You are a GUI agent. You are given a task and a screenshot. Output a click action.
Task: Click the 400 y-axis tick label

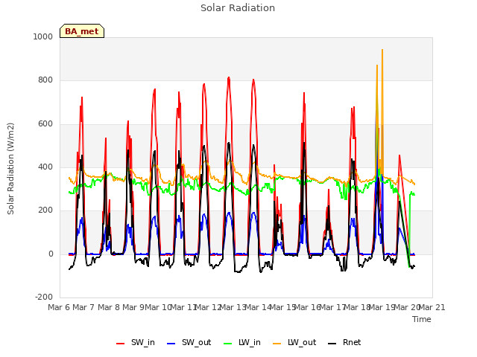45,167
